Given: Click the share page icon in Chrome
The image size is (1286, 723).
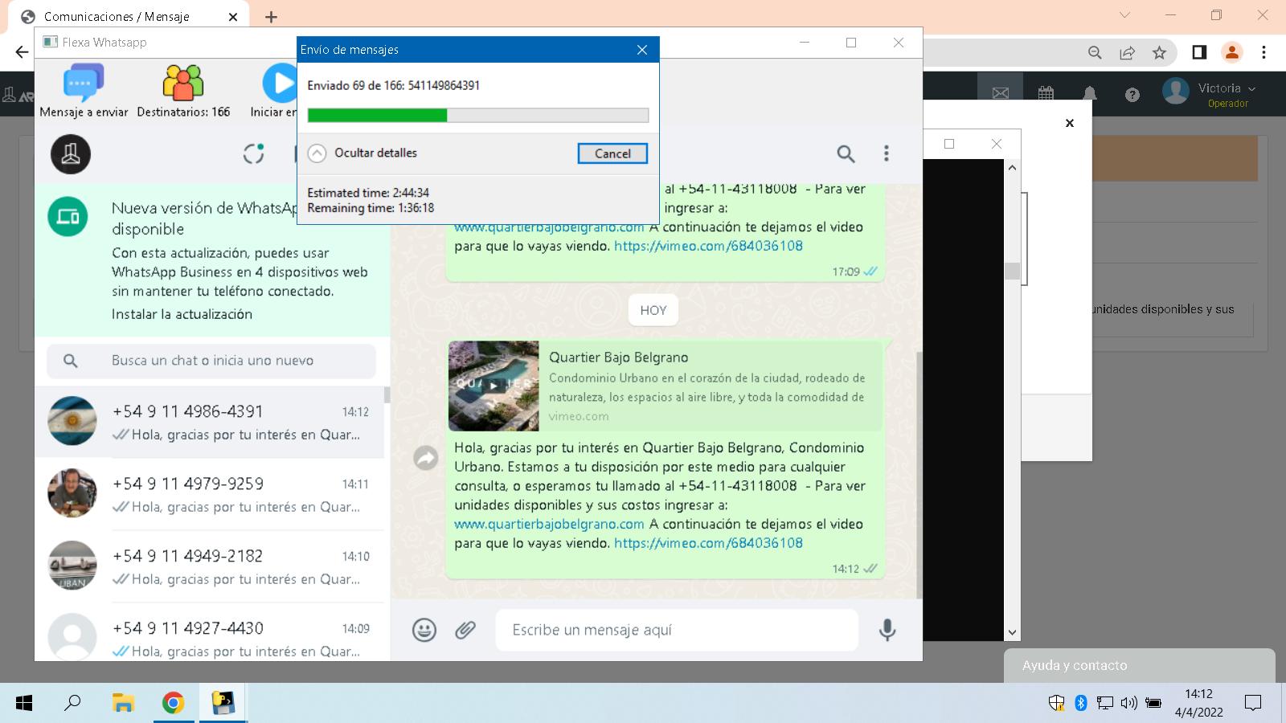Looking at the screenshot, I should 1127,52.
